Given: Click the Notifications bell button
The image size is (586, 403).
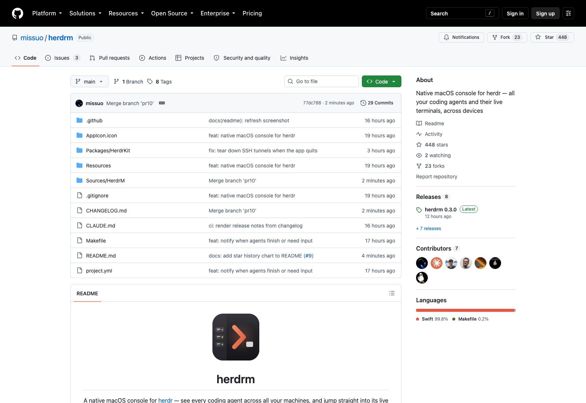Looking at the screenshot, I should (x=461, y=37).
